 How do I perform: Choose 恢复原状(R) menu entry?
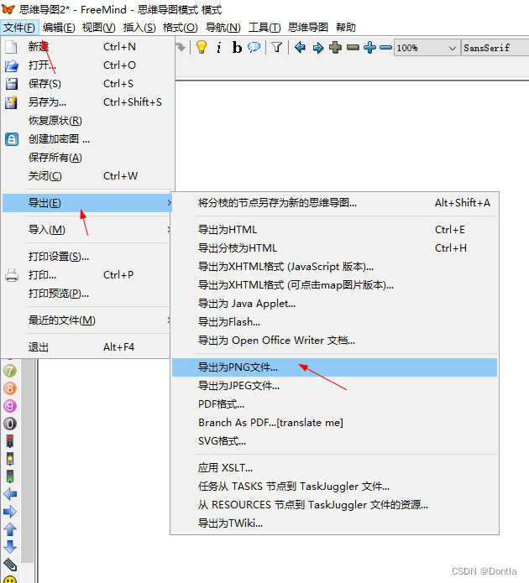point(87,121)
